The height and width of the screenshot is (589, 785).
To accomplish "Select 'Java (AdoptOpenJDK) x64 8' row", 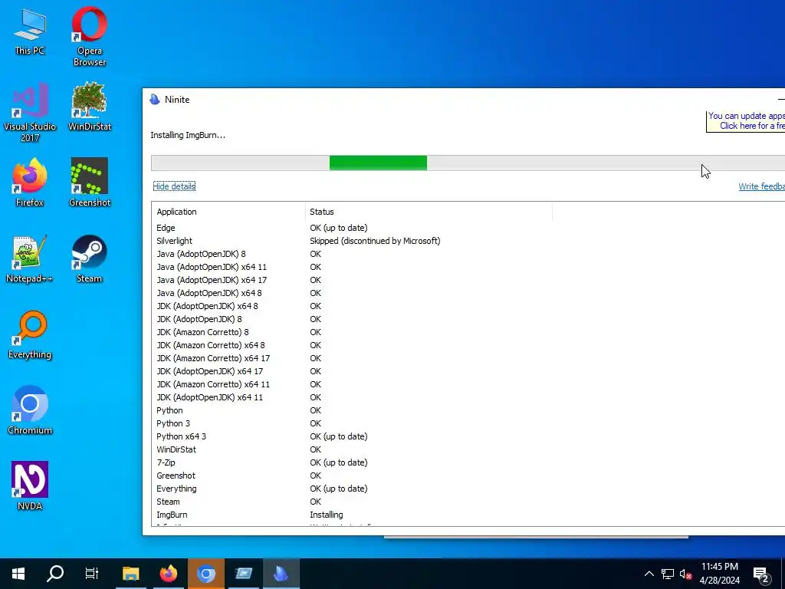I will point(468,293).
